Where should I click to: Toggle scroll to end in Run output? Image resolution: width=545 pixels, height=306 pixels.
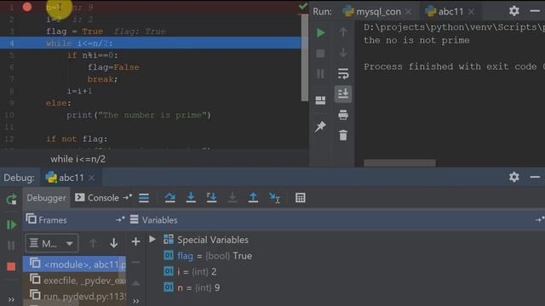[343, 93]
